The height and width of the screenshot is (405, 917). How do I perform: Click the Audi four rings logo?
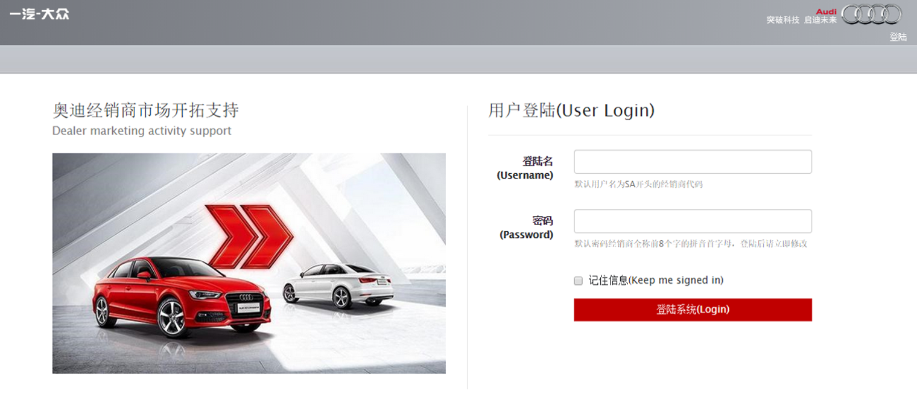click(x=871, y=14)
